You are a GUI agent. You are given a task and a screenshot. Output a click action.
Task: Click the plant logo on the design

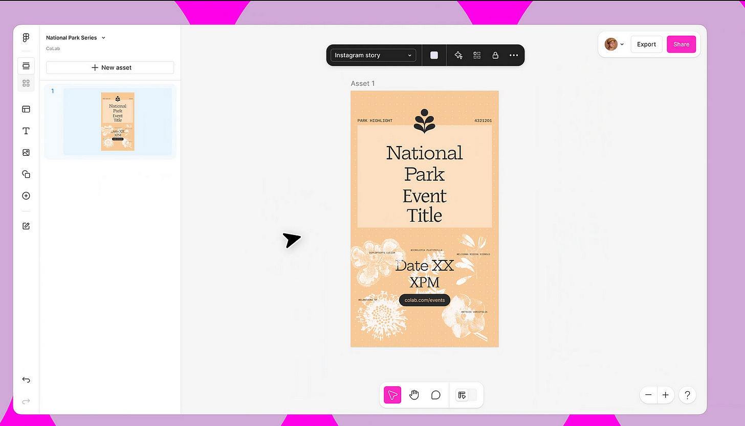(x=424, y=121)
